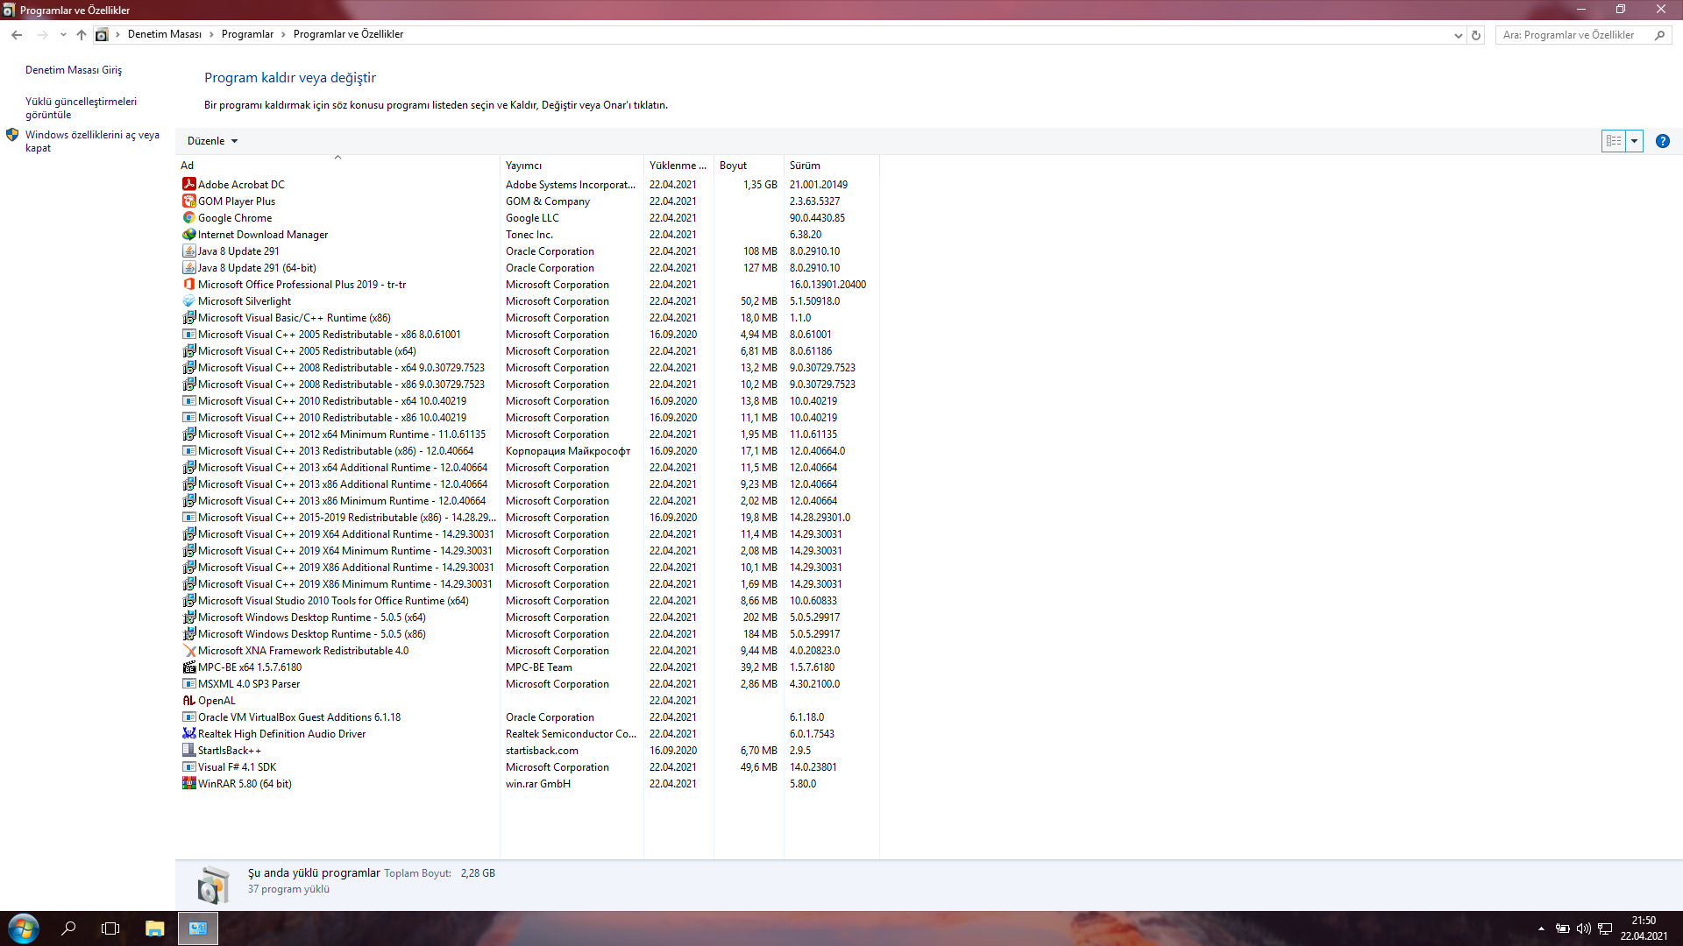1683x946 pixels.
Task: Open File Explorer from the taskbar
Action: tap(154, 928)
